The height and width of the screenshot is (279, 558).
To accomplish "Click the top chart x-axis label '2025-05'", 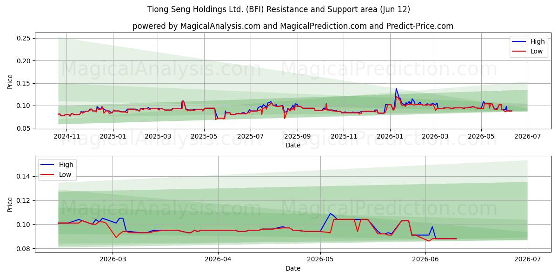I will coord(204,137).
